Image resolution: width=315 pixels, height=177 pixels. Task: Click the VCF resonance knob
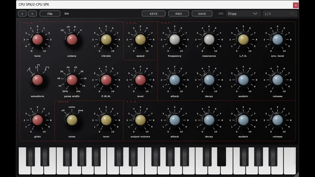click(x=209, y=39)
